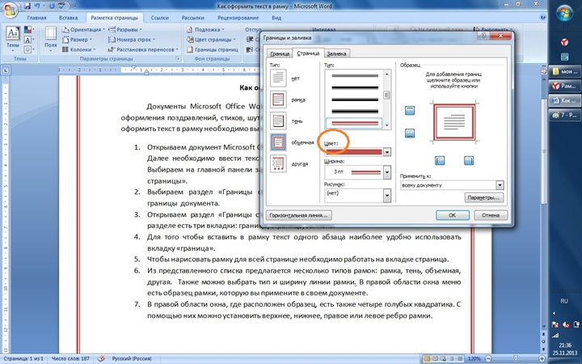Screen dimensions: 582x364
Task: Open theme colors picker in Темы group
Action: pyautogui.click(x=29, y=29)
